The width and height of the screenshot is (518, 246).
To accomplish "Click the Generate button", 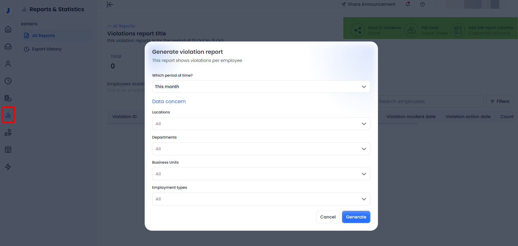I will [356, 217].
